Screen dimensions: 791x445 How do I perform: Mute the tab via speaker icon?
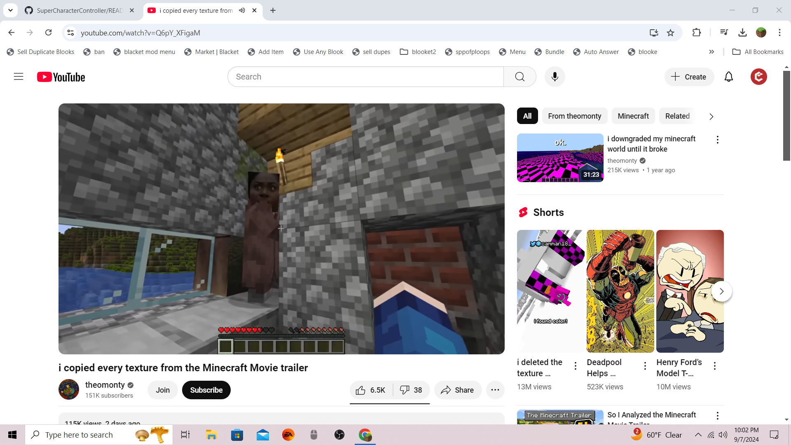click(x=242, y=10)
